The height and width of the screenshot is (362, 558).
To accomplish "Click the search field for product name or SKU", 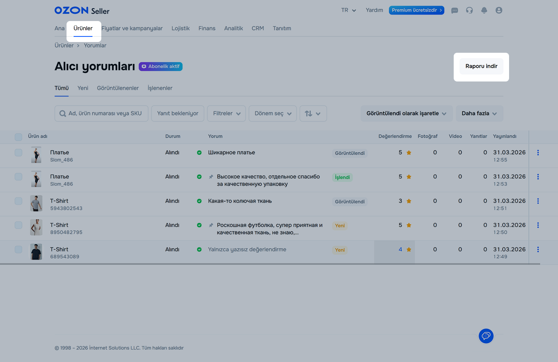I will 101,114.
